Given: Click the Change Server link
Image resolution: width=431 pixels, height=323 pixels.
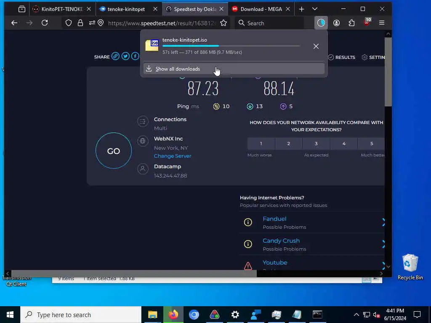Looking at the screenshot, I should 172,156.
